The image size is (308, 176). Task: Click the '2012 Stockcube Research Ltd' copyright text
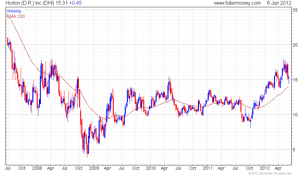(x=270, y=173)
